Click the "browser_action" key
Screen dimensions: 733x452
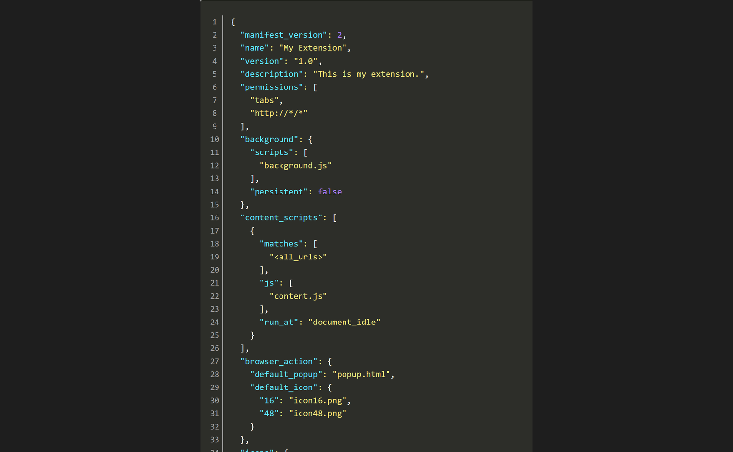tap(279, 361)
